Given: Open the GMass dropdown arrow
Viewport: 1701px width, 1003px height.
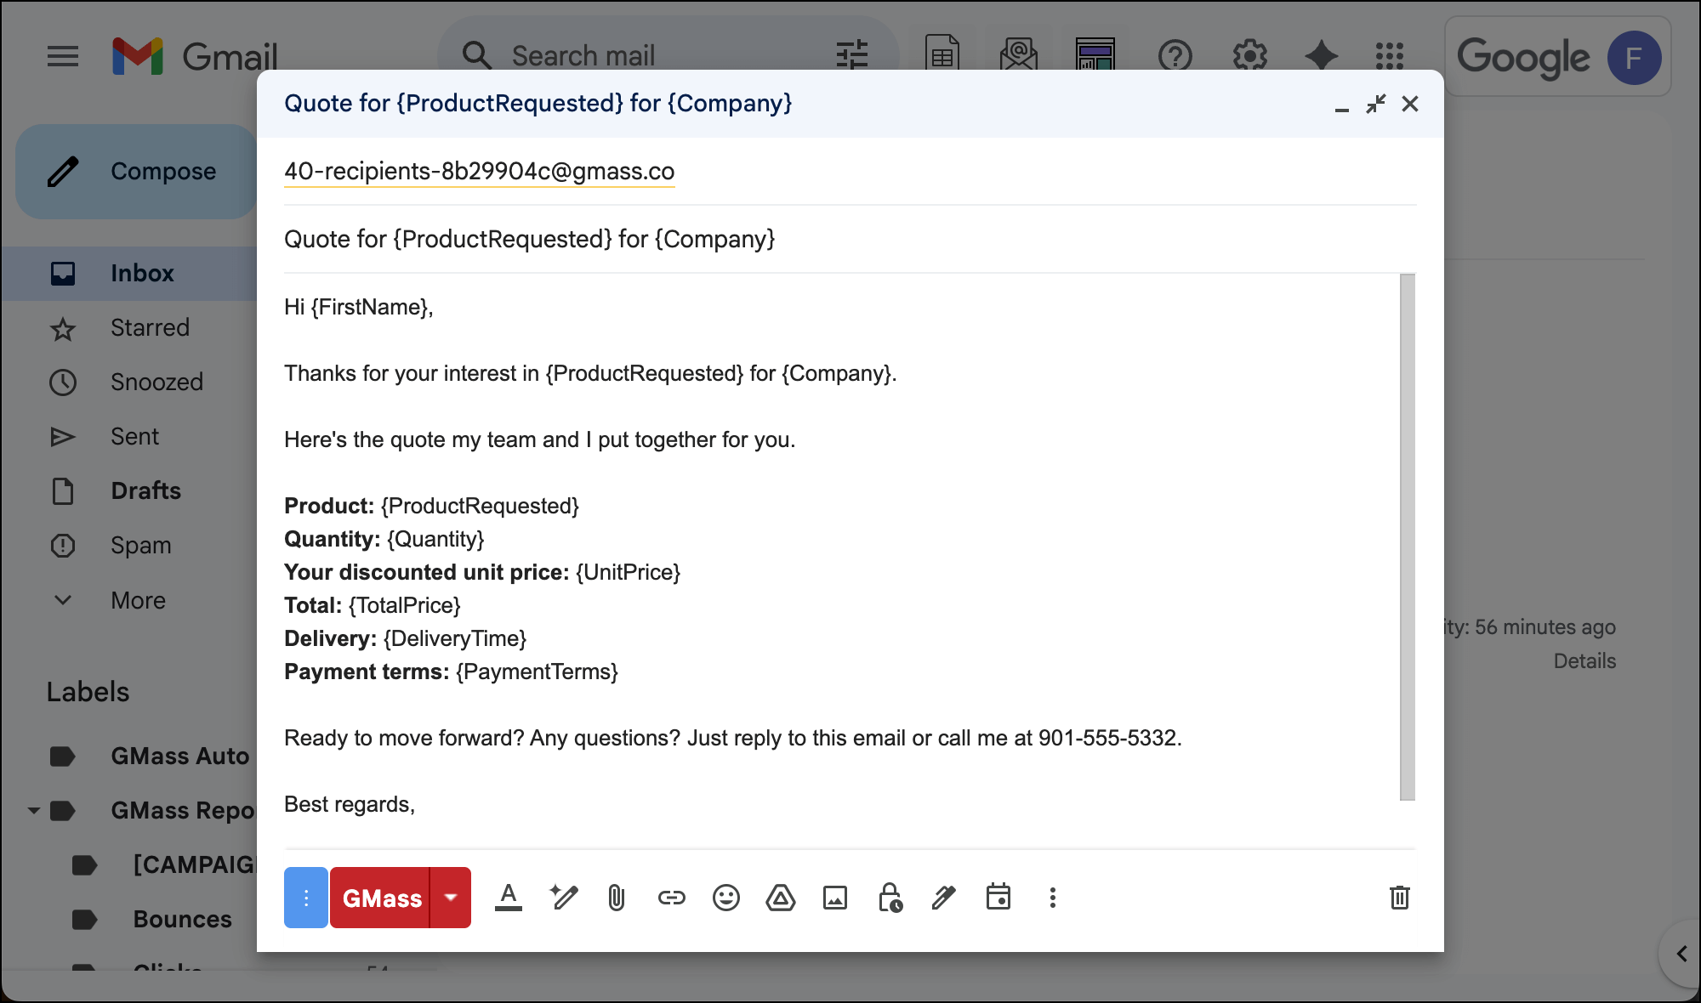Looking at the screenshot, I should click(x=452, y=898).
